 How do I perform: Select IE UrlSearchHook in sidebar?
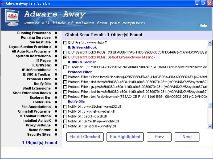(x=36, y=70)
